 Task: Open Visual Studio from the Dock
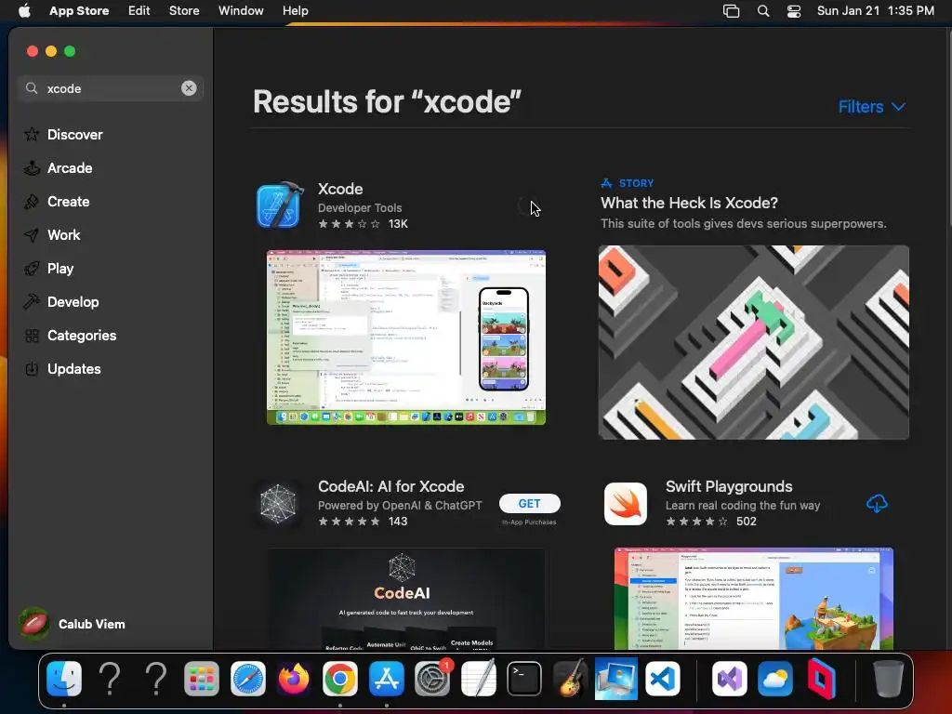[x=729, y=678]
